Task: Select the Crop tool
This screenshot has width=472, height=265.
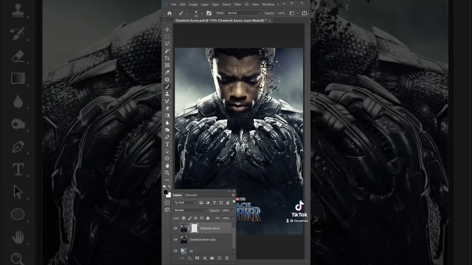Action: point(167,58)
